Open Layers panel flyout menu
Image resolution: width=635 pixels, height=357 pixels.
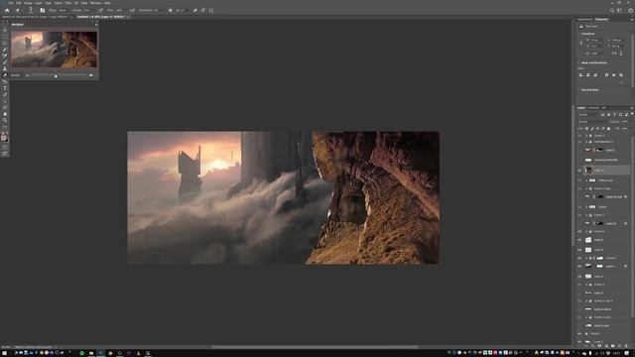(632, 108)
